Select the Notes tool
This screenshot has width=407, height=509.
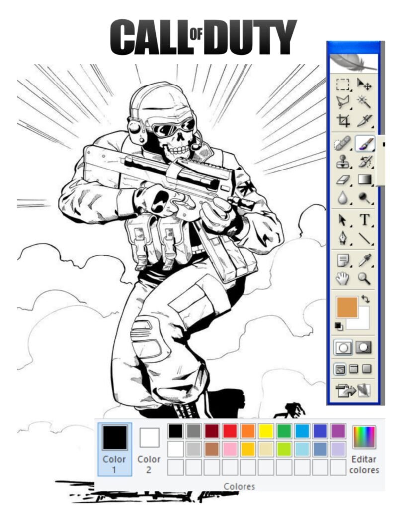coord(343,260)
